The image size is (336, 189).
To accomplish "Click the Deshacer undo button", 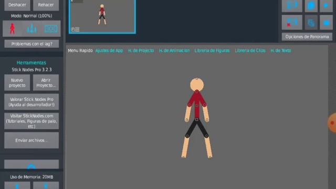I will click(17, 5).
